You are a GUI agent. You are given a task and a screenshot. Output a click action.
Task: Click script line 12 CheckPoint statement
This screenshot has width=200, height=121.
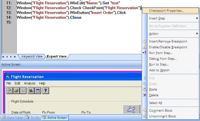pos(79,8)
